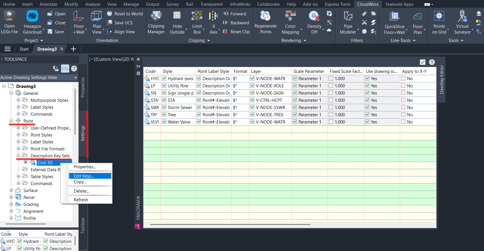484x251 pixels.
Task: Toggle Use drawing scale checkbox in SN row
Action: click(x=367, y=93)
